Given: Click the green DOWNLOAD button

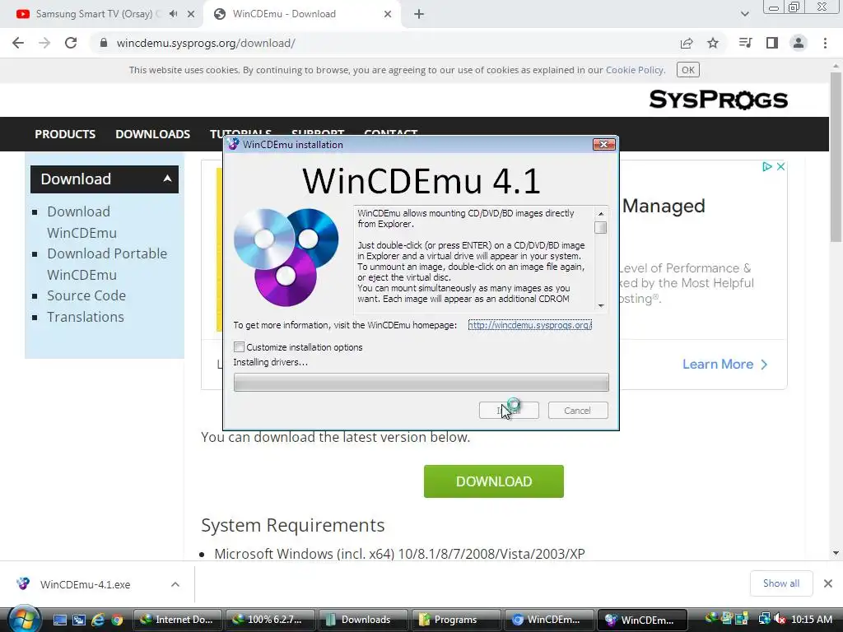Looking at the screenshot, I should click(494, 481).
